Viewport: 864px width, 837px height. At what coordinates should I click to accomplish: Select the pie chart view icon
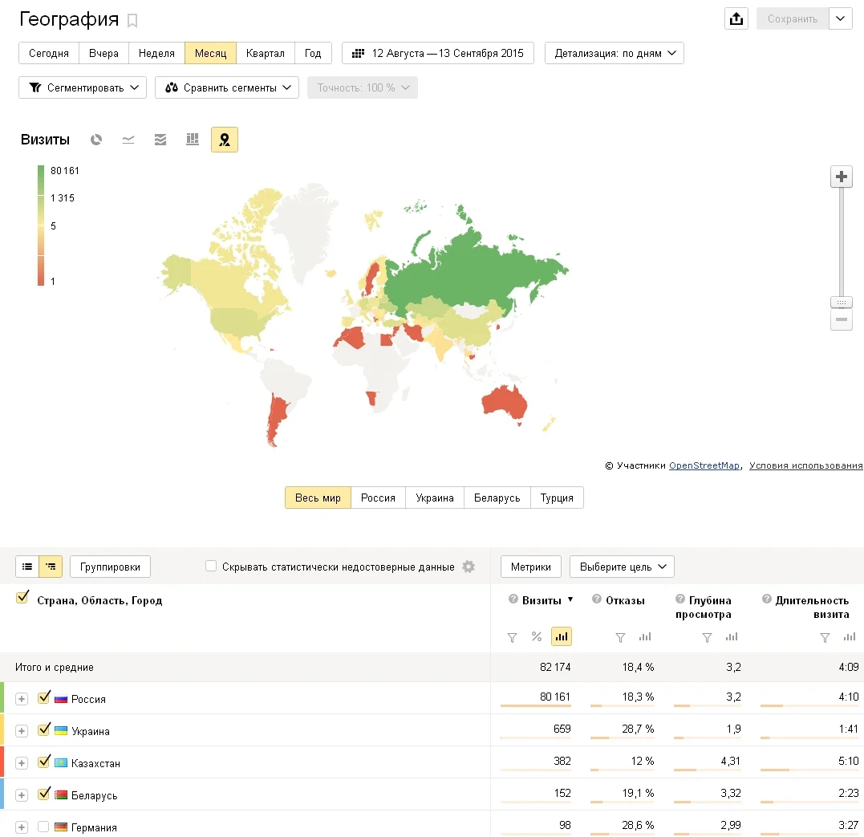[96, 140]
